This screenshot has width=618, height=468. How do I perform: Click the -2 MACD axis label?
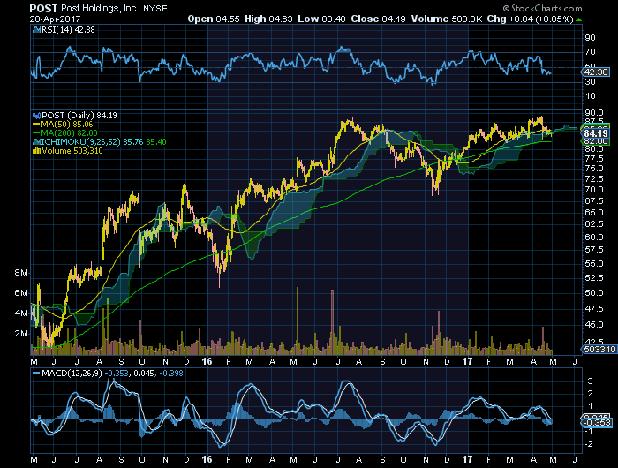click(590, 444)
